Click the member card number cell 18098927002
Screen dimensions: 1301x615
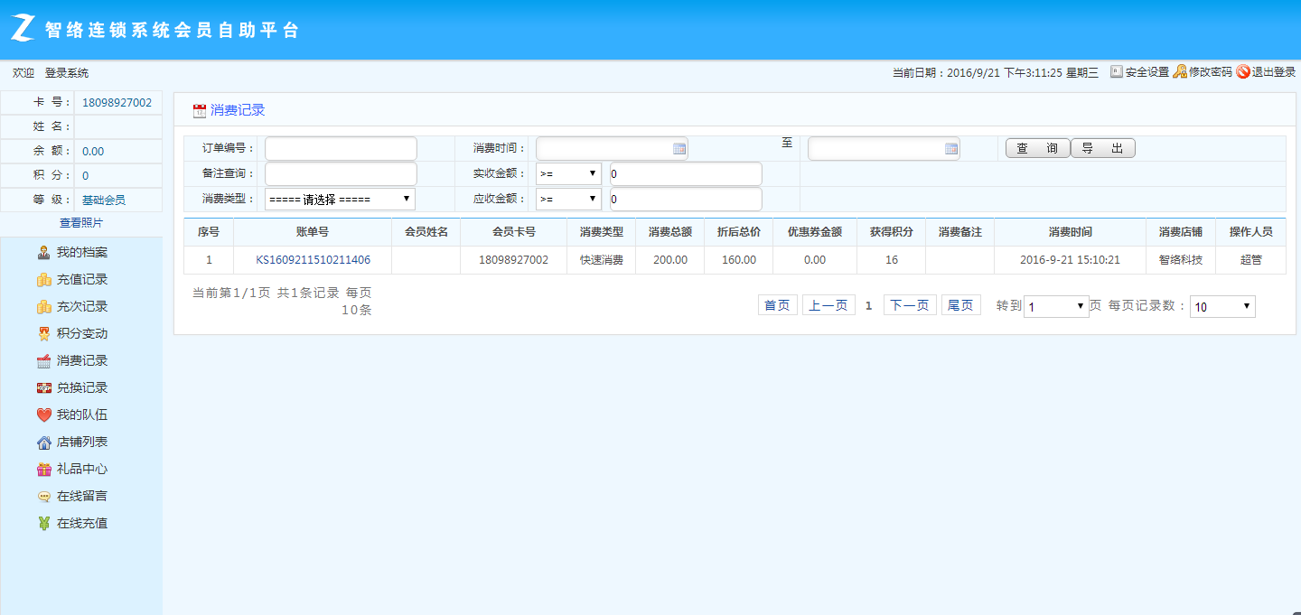514,260
